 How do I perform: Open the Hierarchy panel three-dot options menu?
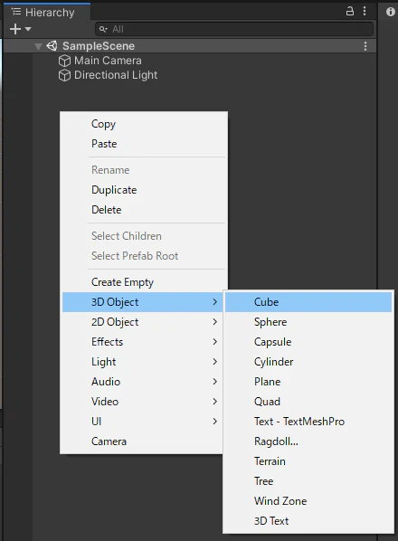click(x=365, y=12)
